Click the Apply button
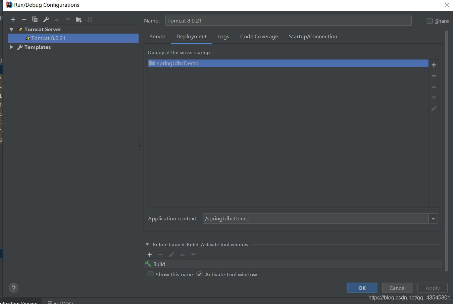The image size is (453, 304). pos(433,288)
